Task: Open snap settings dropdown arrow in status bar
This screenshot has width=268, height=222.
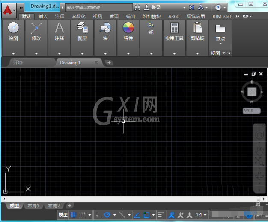Action: coord(90,215)
